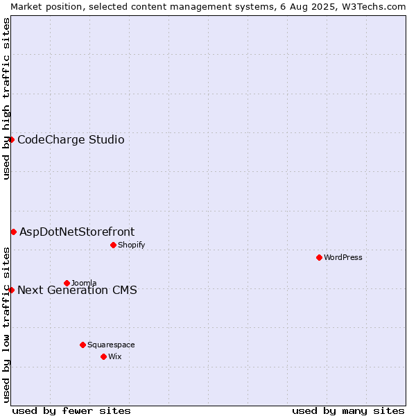This screenshot has width=416, height=416.
Task: Click the WordPress red data point
Action: click(319, 257)
